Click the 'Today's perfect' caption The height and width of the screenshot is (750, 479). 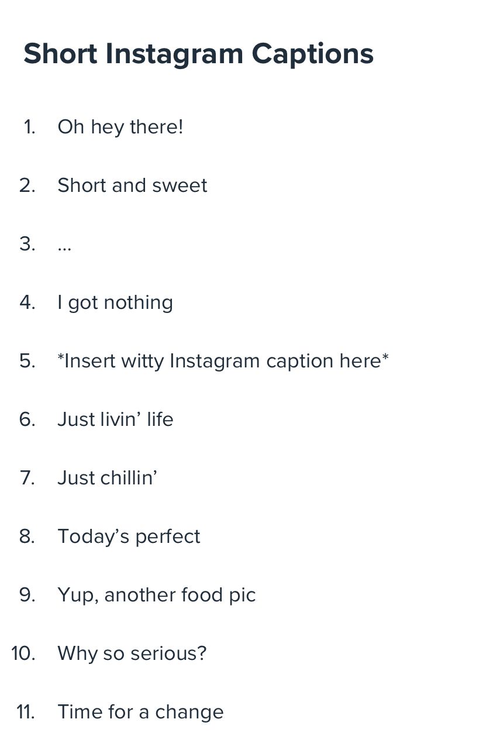pos(129,536)
